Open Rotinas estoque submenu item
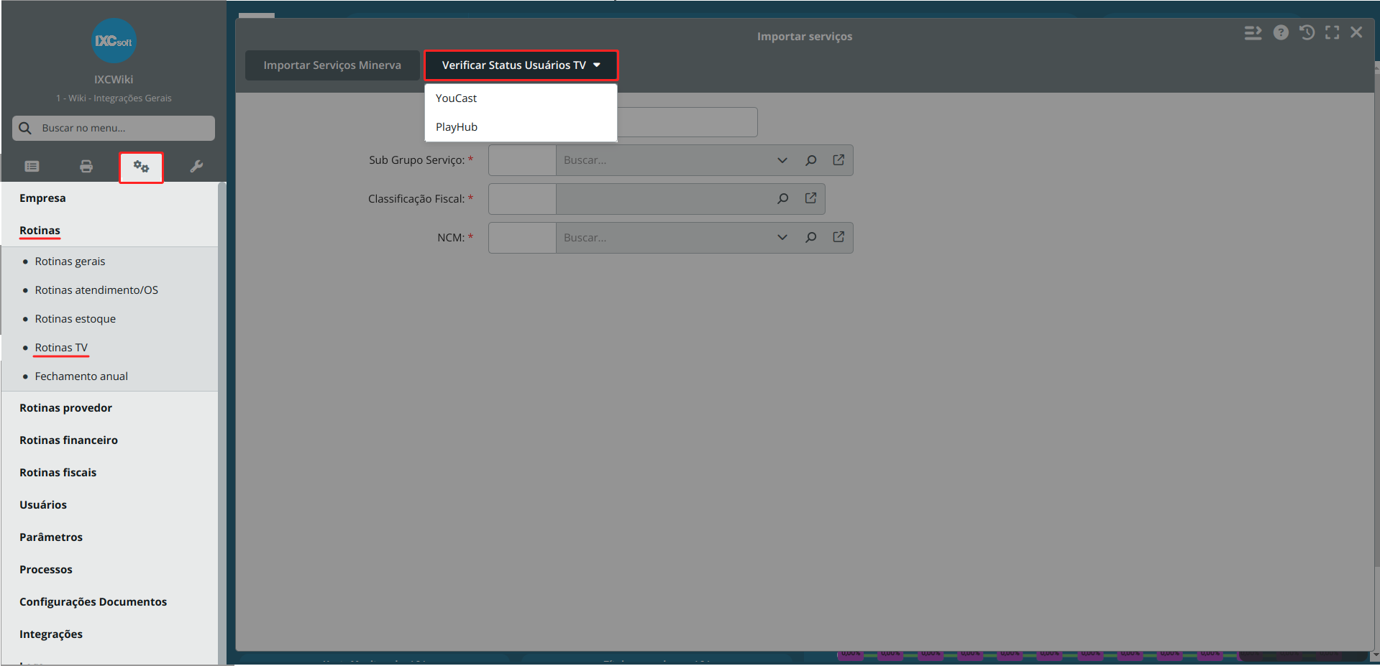 [75, 319]
